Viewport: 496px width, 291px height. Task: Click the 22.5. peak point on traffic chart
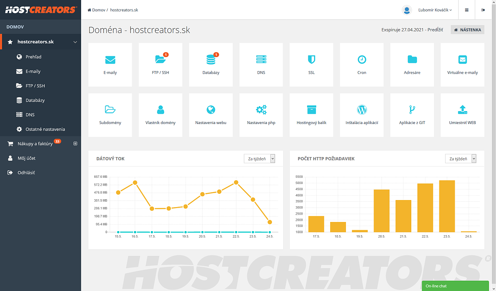236,182
